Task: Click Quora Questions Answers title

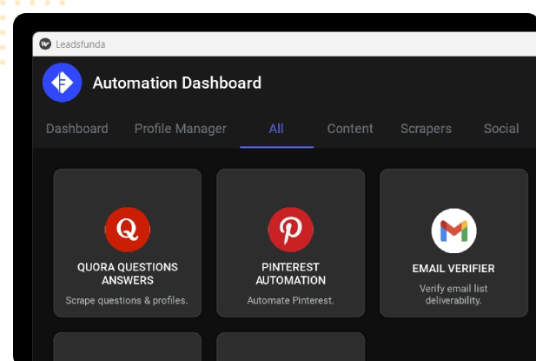Action: click(128, 273)
